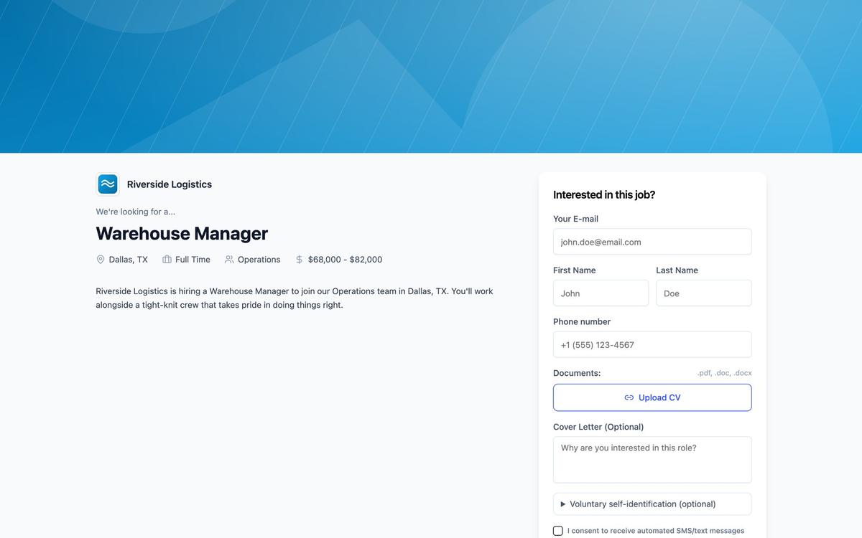The width and height of the screenshot is (862, 538).
Task: Focus the Phone number field
Action: (652, 344)
